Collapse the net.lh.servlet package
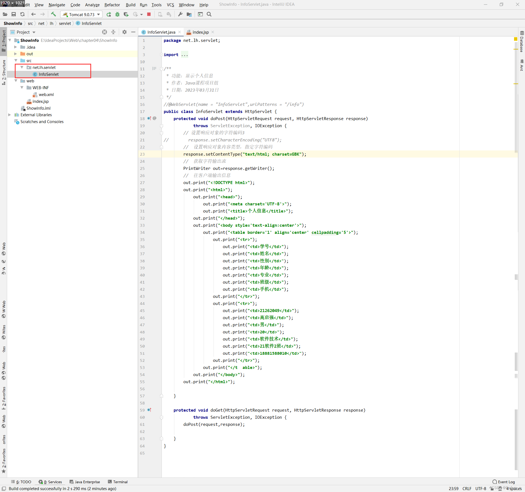This screenshot has width=525, height=492. coord(22,67)
